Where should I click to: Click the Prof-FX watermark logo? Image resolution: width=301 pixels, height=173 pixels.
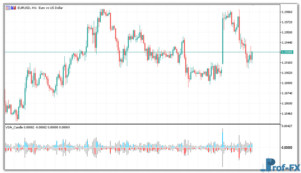[280, 165]
